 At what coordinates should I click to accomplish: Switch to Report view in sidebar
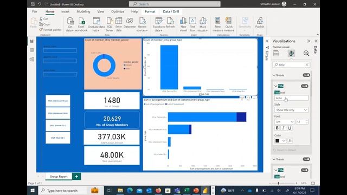(x=32, y=41)
